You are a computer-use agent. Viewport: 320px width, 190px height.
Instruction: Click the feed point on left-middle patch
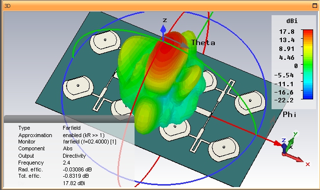click(78, 85)
